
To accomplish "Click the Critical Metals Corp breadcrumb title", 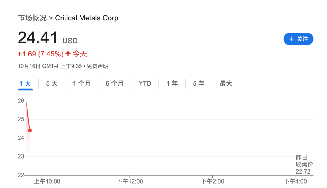I will (x=87, y=18).
